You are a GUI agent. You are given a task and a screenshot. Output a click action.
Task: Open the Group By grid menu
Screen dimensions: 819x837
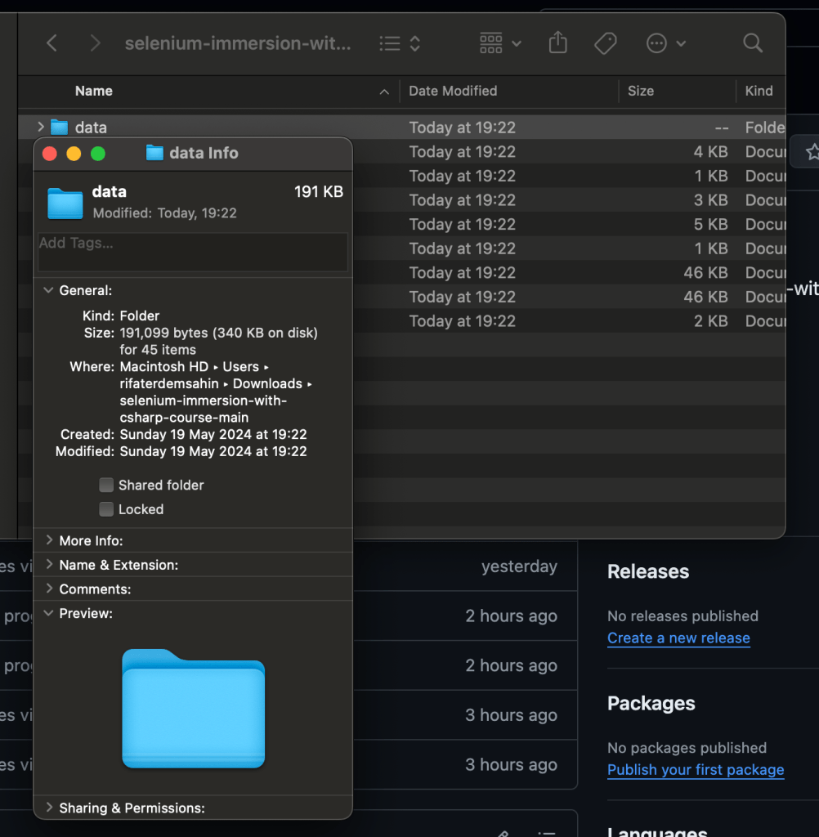[x=499, y=43]
